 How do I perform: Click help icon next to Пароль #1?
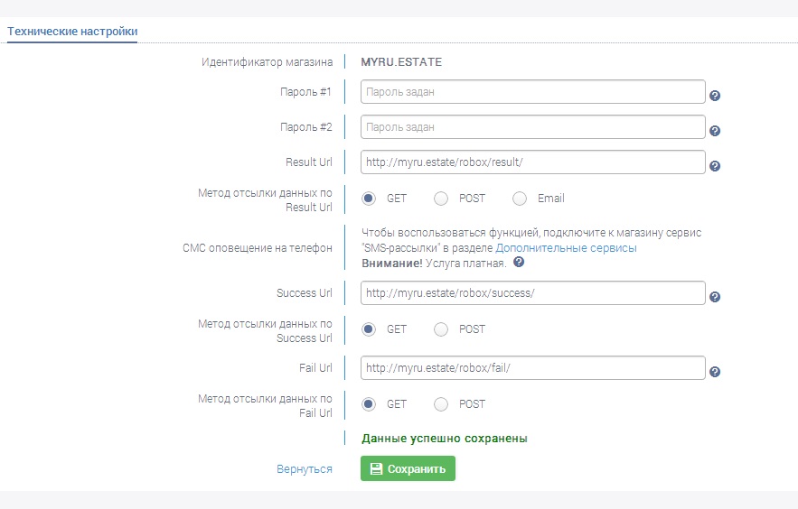pyautogui.click(x=715, y=96)
